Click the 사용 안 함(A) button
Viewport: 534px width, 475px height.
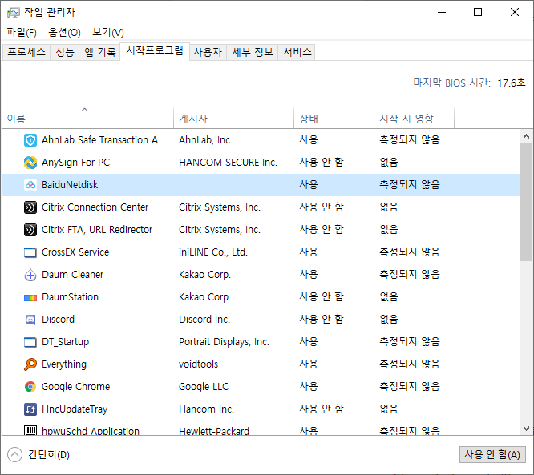point(492,455)
